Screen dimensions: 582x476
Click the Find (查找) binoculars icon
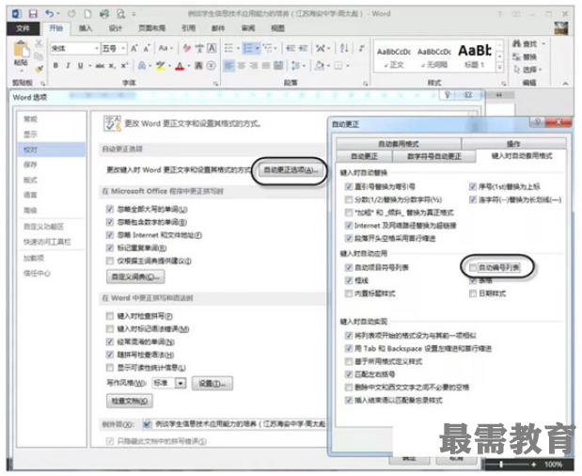pyautogui.click(x=517, y=44)
